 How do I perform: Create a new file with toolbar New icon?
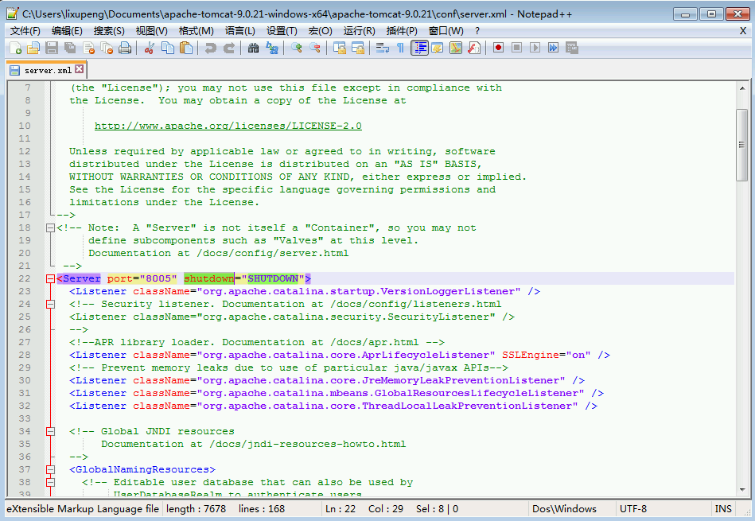pos(15,48)
